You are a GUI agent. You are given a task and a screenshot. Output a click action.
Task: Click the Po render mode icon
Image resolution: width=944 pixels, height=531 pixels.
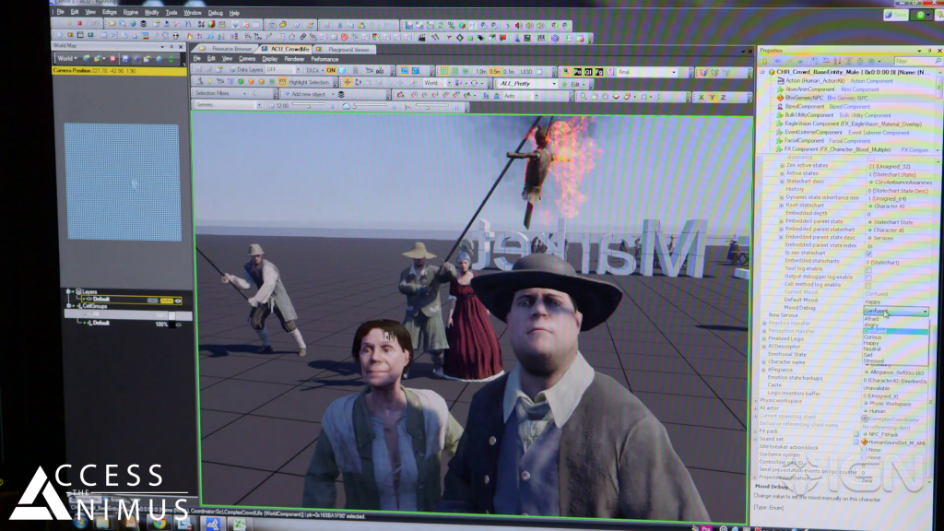click(577, 71)
